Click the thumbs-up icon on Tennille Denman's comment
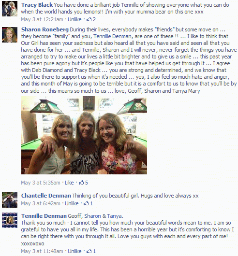 [89, 251]
